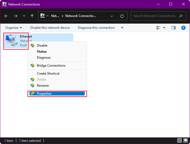Click Diagnose this connection

tap(96, 28)
